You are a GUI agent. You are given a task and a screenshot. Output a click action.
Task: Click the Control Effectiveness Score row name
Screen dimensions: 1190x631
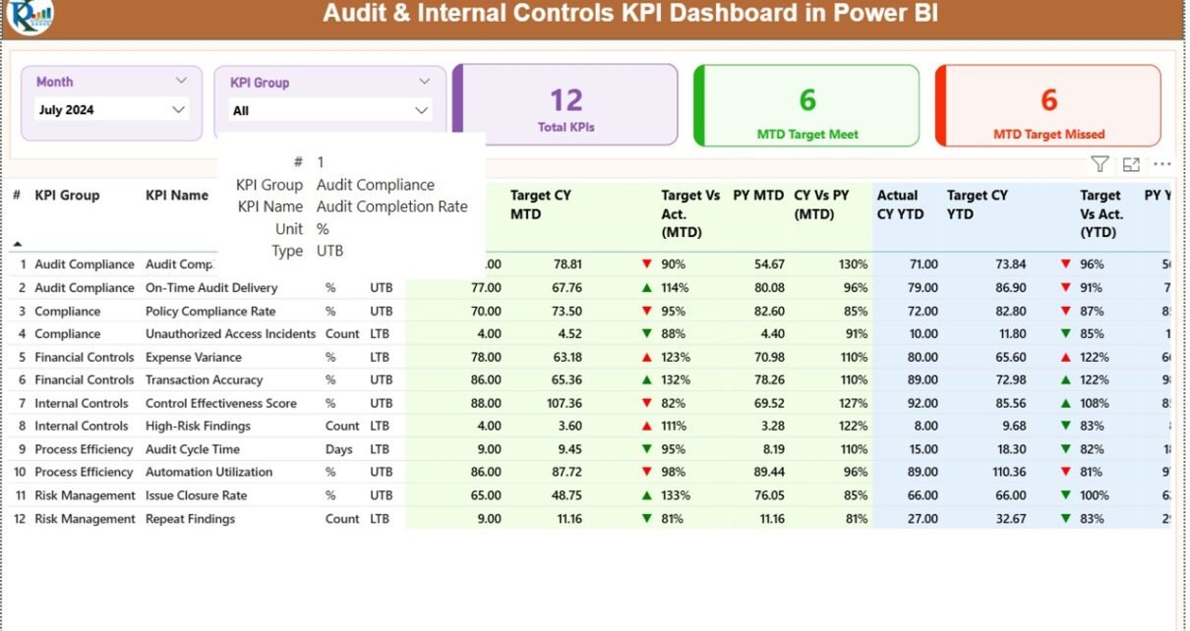pyautogui.click(x=221, y=403)
